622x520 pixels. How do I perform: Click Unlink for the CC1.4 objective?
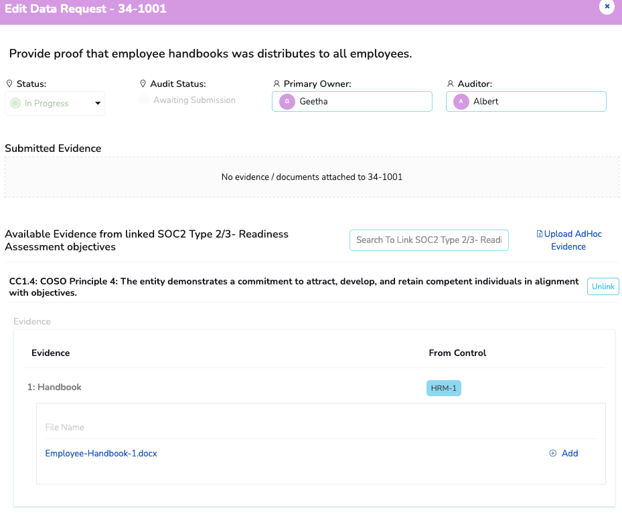click(x=602, y=286)
